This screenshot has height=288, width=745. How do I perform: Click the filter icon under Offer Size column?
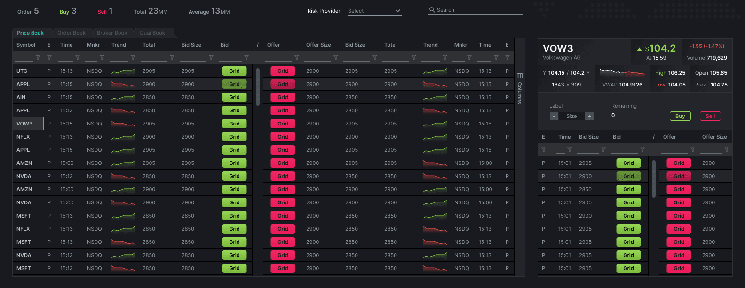(x=336, y=58)
